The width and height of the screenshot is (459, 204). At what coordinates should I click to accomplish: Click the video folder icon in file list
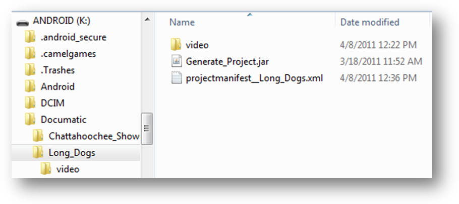click(x=176, y=45)
